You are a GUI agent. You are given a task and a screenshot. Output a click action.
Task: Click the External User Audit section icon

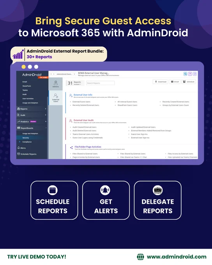[71, 121]
